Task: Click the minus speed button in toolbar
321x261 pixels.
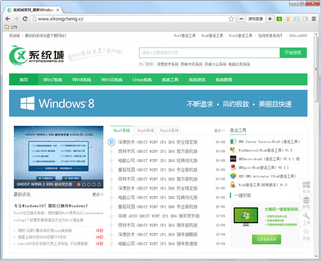Action: tap(241, 19)
